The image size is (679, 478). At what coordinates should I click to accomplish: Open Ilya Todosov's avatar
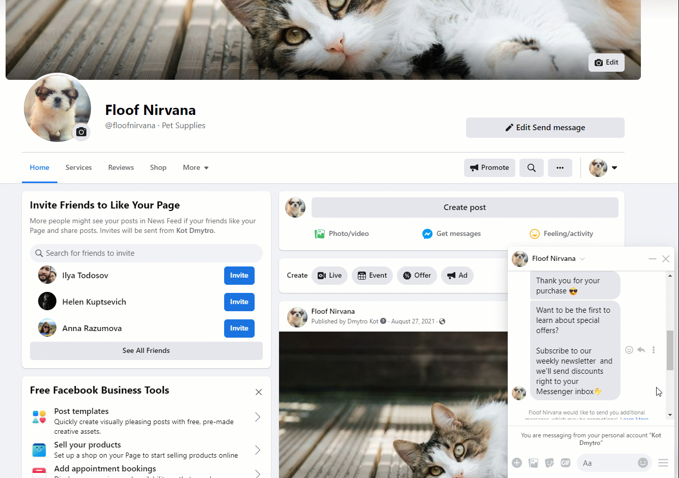(x=47, y=275)
